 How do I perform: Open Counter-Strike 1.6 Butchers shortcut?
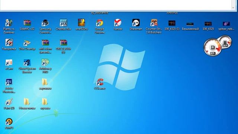tap(154, 23)
